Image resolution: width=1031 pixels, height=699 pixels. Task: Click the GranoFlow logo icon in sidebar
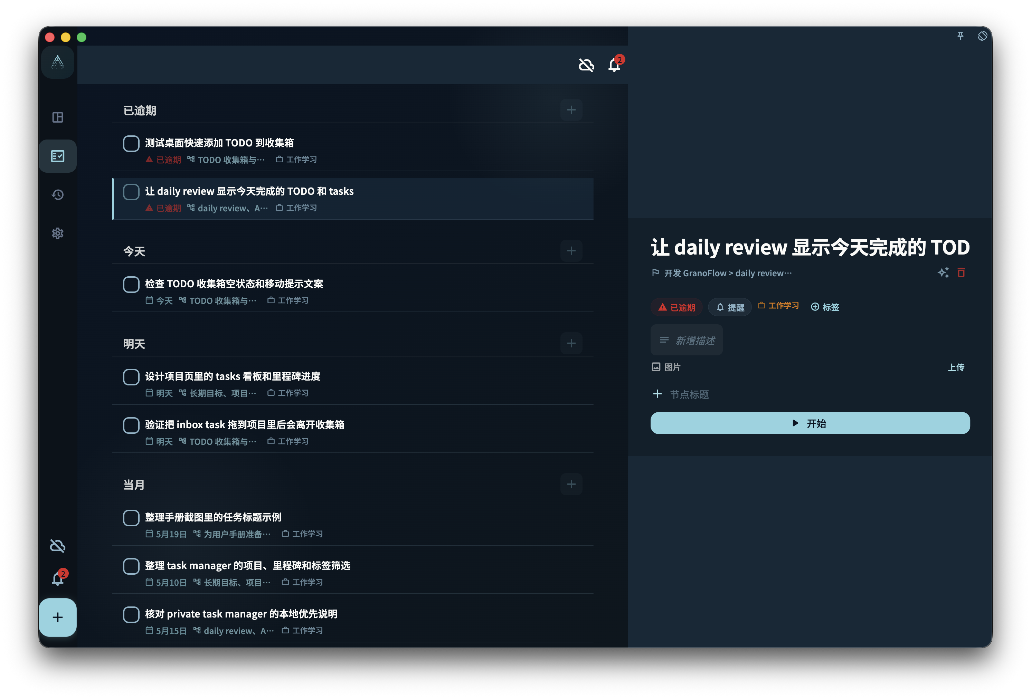58,62
